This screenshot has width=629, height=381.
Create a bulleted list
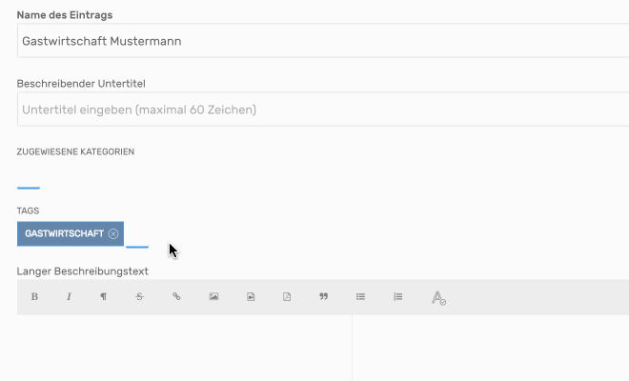(361, 297)
